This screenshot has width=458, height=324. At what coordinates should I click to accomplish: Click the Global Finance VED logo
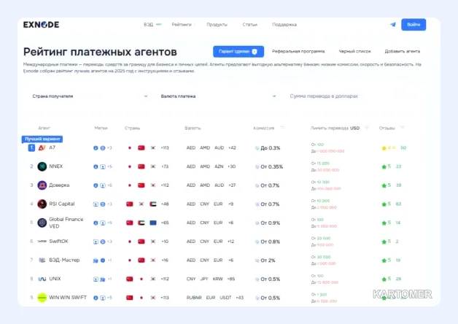(x=42, y=223)
